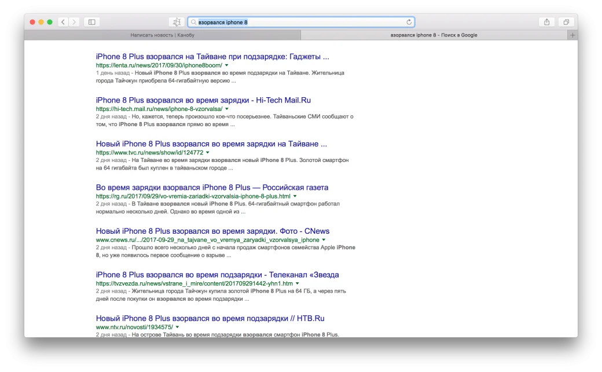Minimize Safari with the yellow button
602x372 pixels.
click(x=41, y=22)
